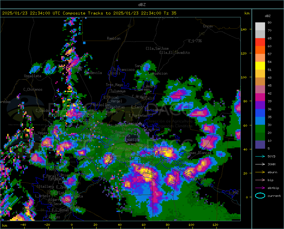The height and width of the screenshot is (229, 284).
Task: Click the L_Arbols map label
Action: 43,196
